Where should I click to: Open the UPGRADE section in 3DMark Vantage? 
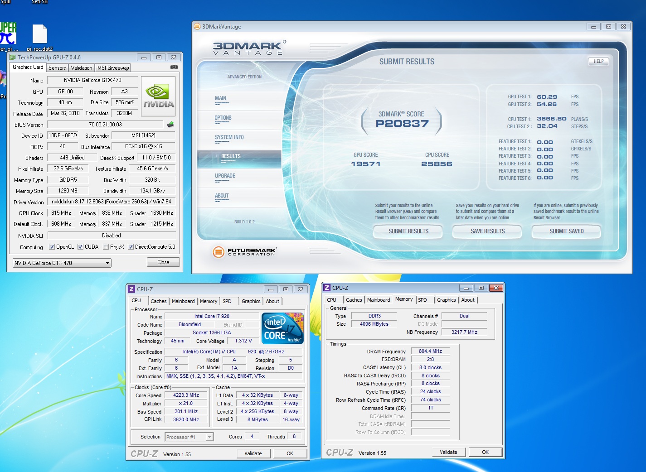tap(225, 176)
